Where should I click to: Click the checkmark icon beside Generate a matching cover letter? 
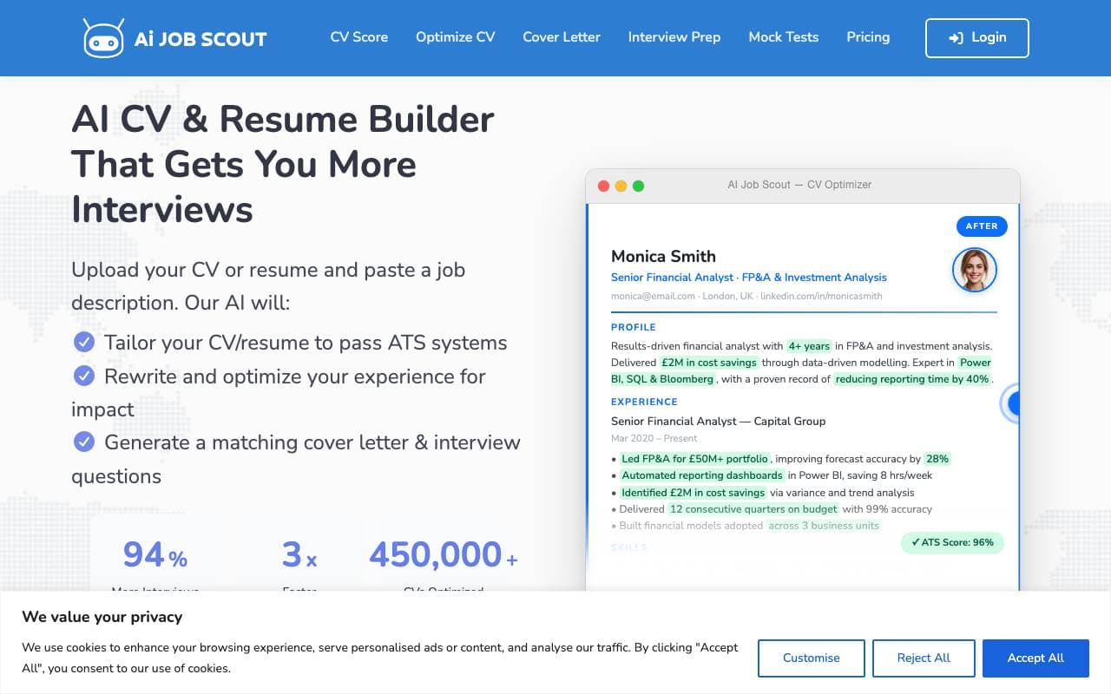tap(84, 442)
